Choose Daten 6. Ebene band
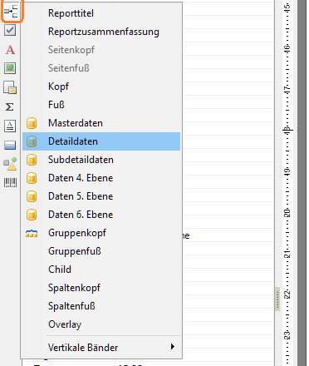The width and height of the screenshot is (309, 366). tap(101, 215)
